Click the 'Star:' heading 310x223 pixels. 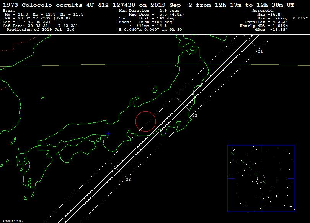(x=9, y=11)
